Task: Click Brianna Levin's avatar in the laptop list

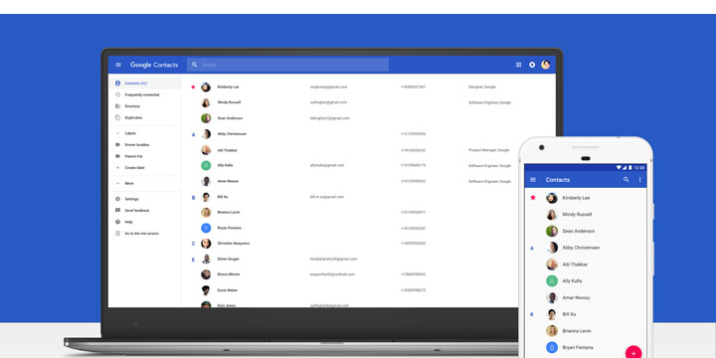Action: point(206,213)
